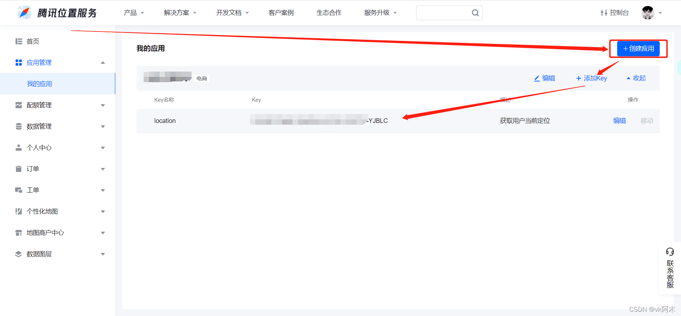Click 编辑 in the location key row
681x316 pixels.
click(620, 121)
